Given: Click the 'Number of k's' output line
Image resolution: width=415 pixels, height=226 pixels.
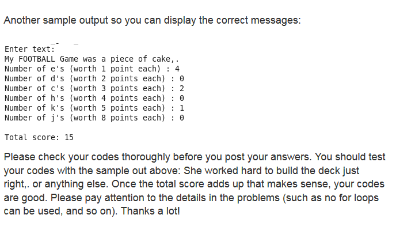Looking at the screenshot, I should (x=94, y=108).
